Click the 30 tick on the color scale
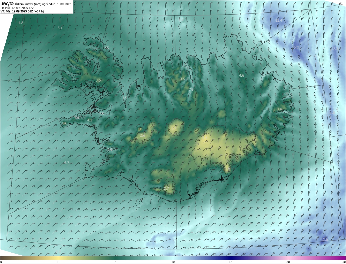 (x=288, y=262)
